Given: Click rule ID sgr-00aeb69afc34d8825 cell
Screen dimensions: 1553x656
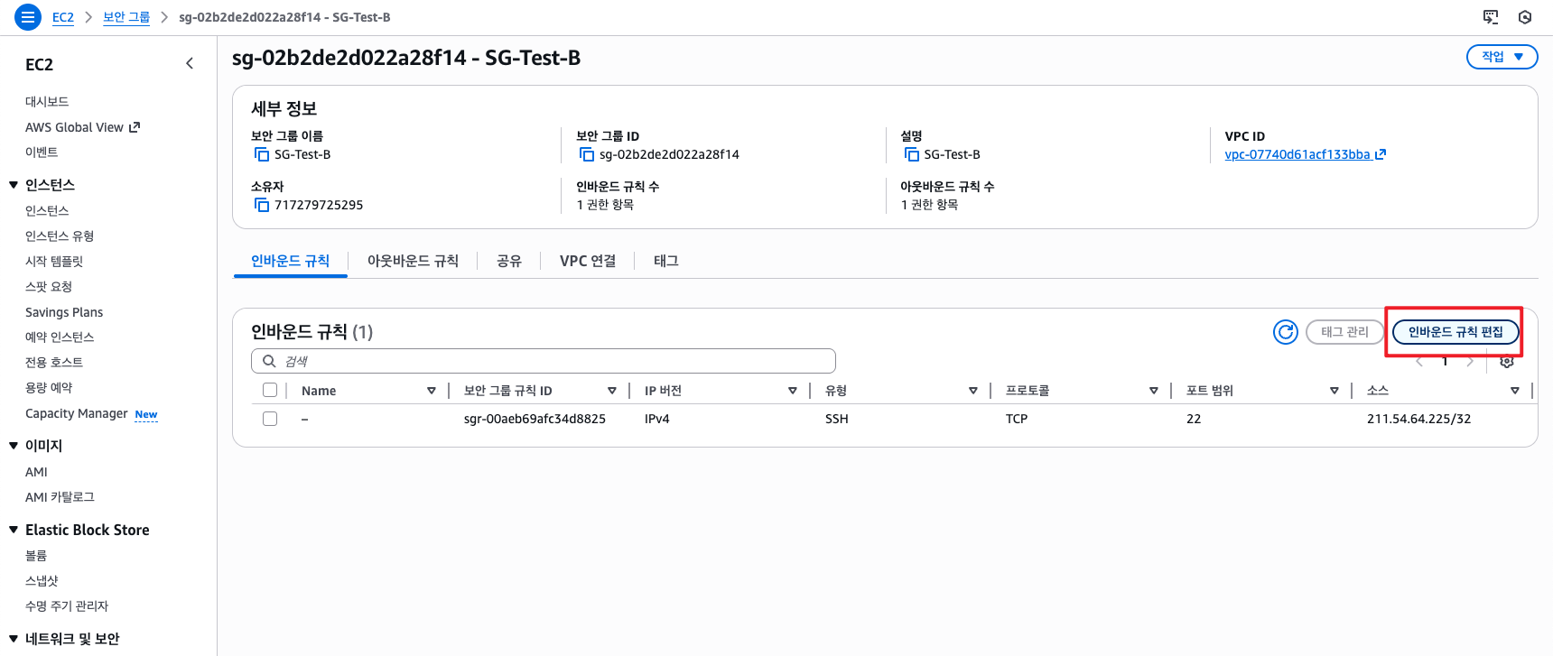Looking at the screenshot, I should 535,419.
